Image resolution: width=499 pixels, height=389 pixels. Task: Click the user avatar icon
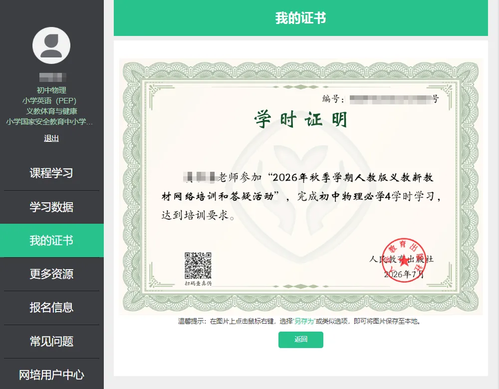(x=51, y=45)
